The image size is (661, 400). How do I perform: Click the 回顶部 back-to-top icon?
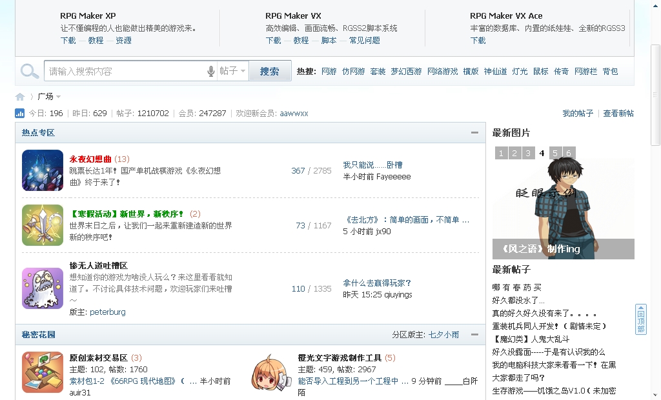point(641,319)
